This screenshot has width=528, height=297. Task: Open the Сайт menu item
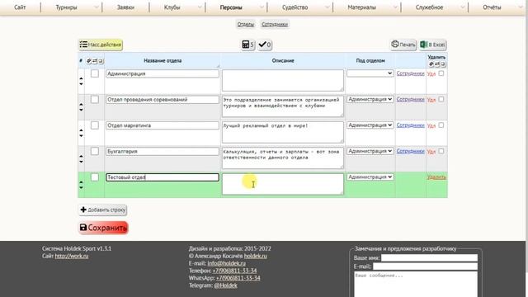[20, 7]
